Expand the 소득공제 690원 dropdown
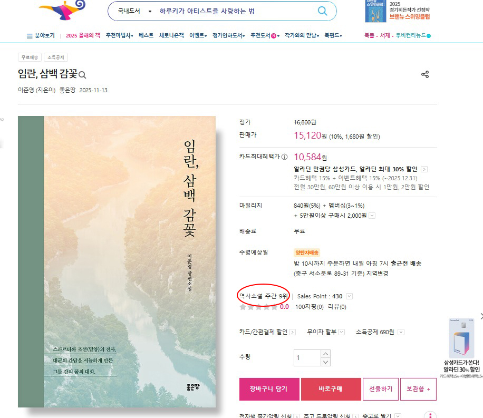Viewport: 483px width, 418px height. [401, 332]
